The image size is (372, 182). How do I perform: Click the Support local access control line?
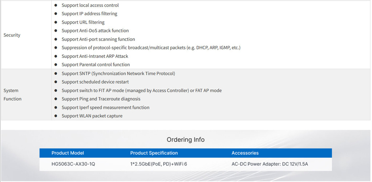tap(90, 5)
